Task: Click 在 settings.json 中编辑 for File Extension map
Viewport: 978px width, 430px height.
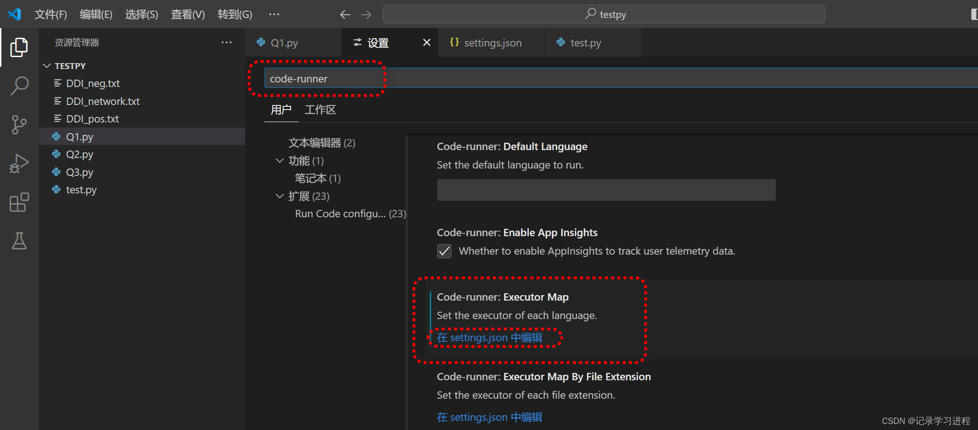Action: [x=490, y=417]
